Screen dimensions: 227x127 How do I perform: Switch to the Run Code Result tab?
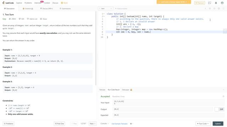pyautogui.click(x=113, y=90)
